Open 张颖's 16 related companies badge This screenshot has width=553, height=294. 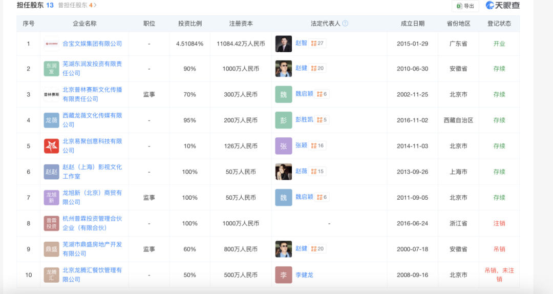pos(317,146)
